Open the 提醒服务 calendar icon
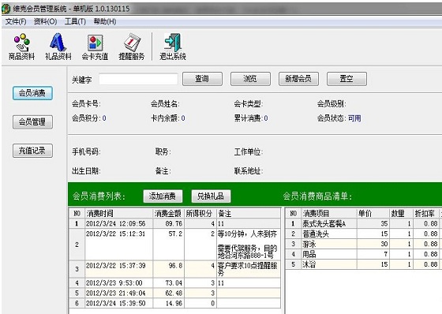Screen dimensions: 442x314 pos(131,47)
